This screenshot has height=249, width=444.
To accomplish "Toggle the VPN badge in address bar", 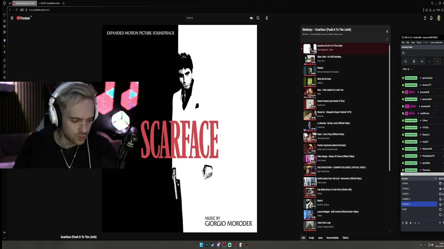I will 22,10.
